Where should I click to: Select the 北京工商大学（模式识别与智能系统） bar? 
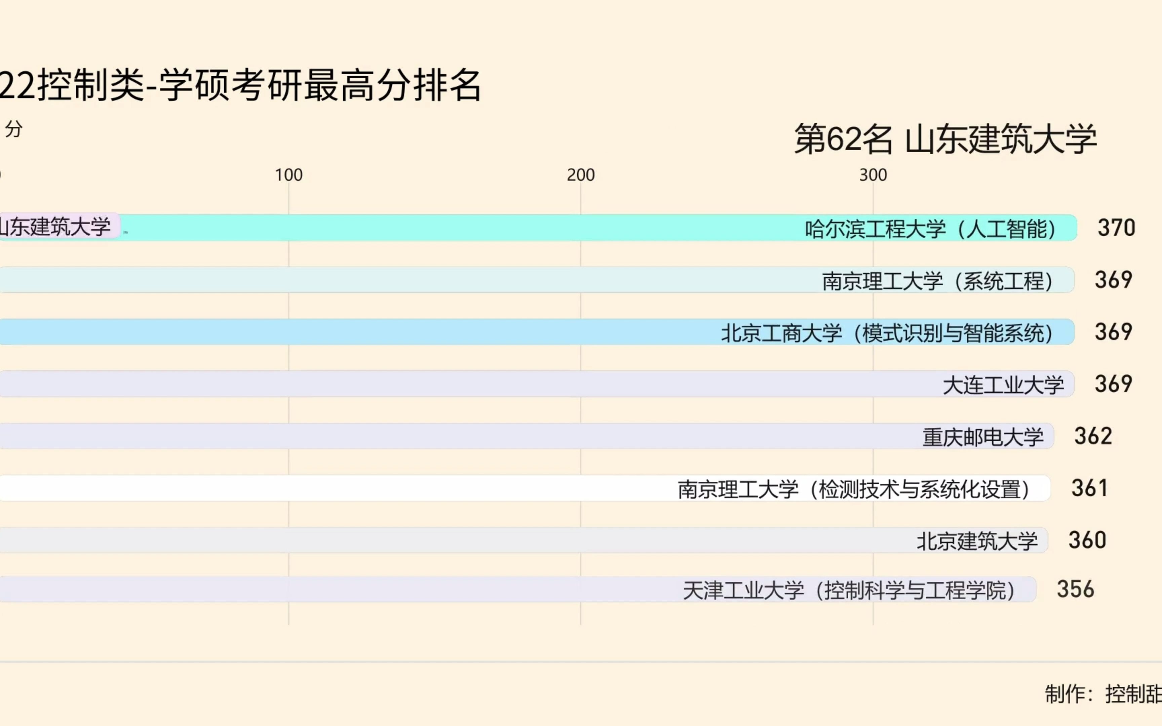coord(537,332)
